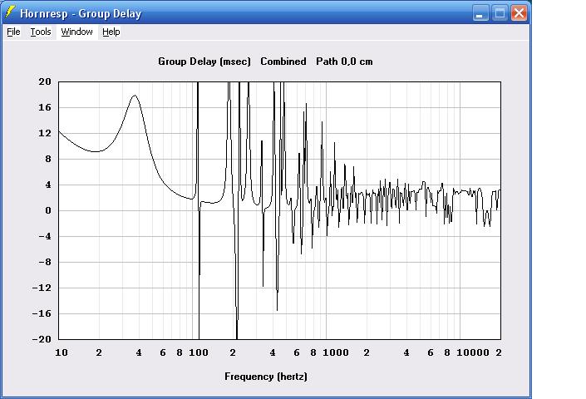The width and height of the screenshot is (586, 399).
Task: Click the Hornresp lightning app icon
Action: point(10,12)
